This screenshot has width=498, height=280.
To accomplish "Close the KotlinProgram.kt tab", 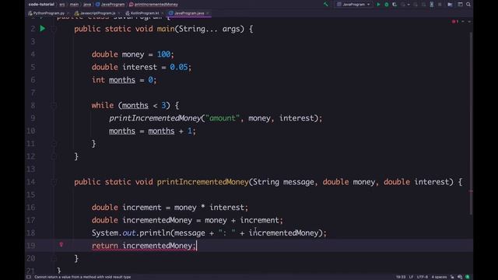I will [163, 13].
